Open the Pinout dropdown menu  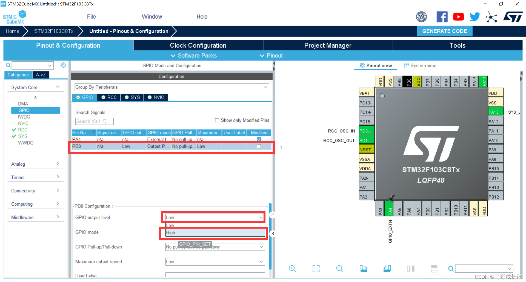[271, 56]
